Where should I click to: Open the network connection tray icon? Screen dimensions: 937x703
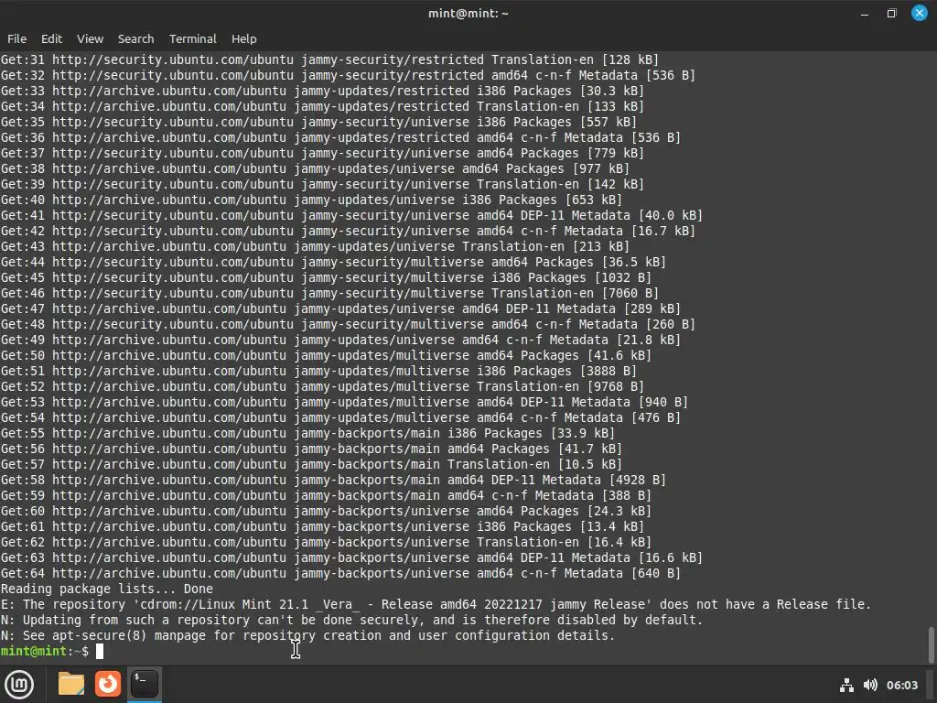[846, 685]
